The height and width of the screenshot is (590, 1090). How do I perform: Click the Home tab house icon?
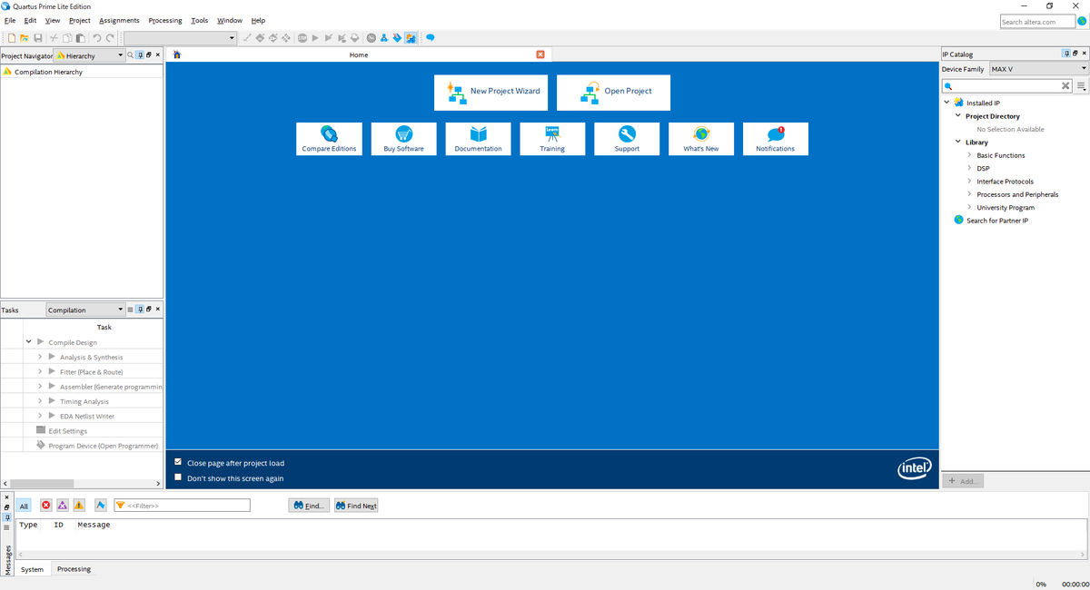[x=177, y=54]
